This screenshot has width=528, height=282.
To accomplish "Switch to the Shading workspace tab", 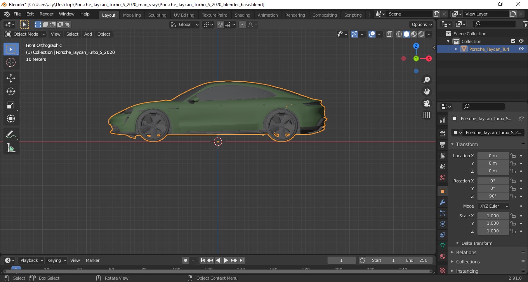I will coord(242,15).
